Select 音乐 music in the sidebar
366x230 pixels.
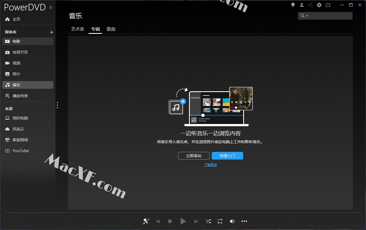(28, 85)
